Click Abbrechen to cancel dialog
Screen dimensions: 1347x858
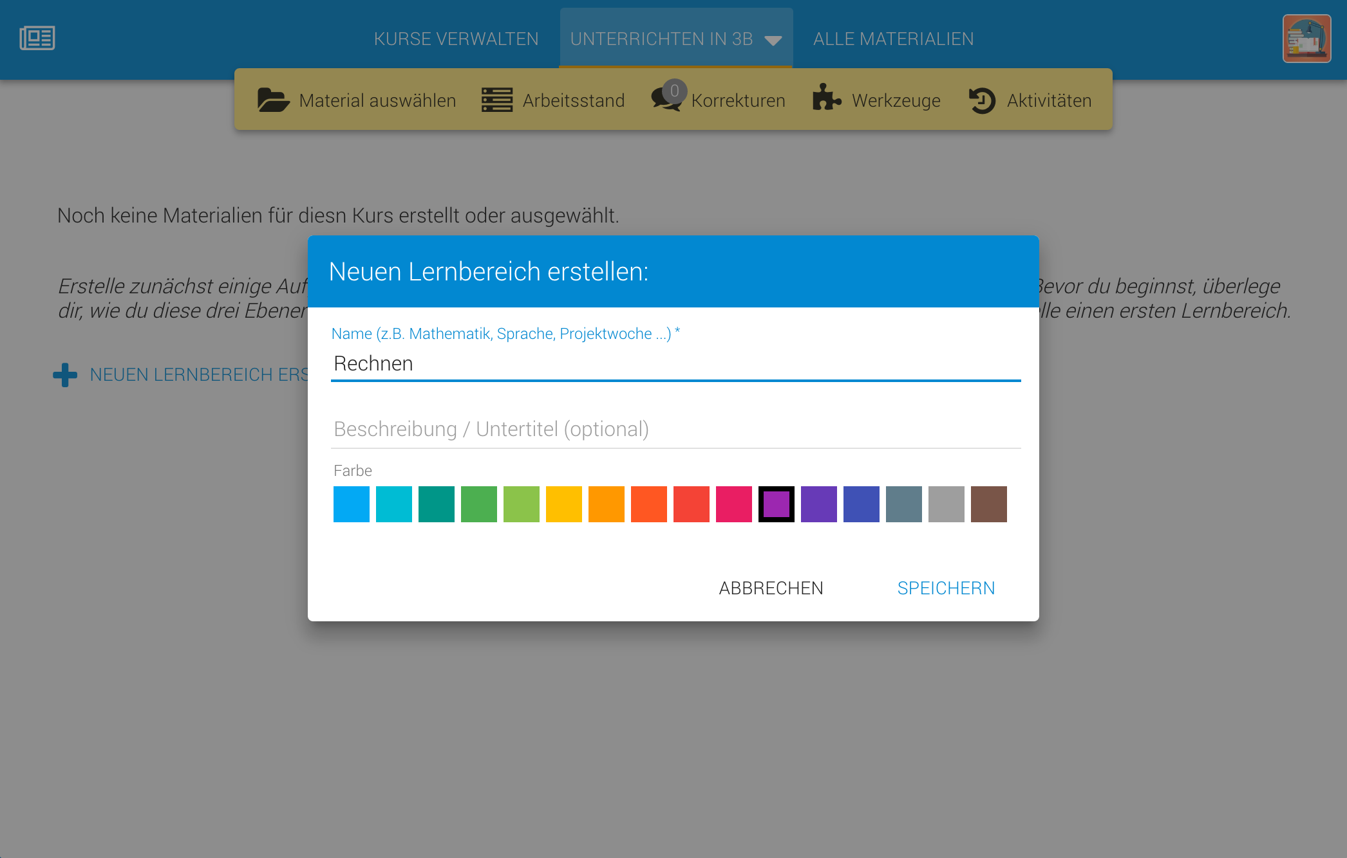tap(771, 588)
